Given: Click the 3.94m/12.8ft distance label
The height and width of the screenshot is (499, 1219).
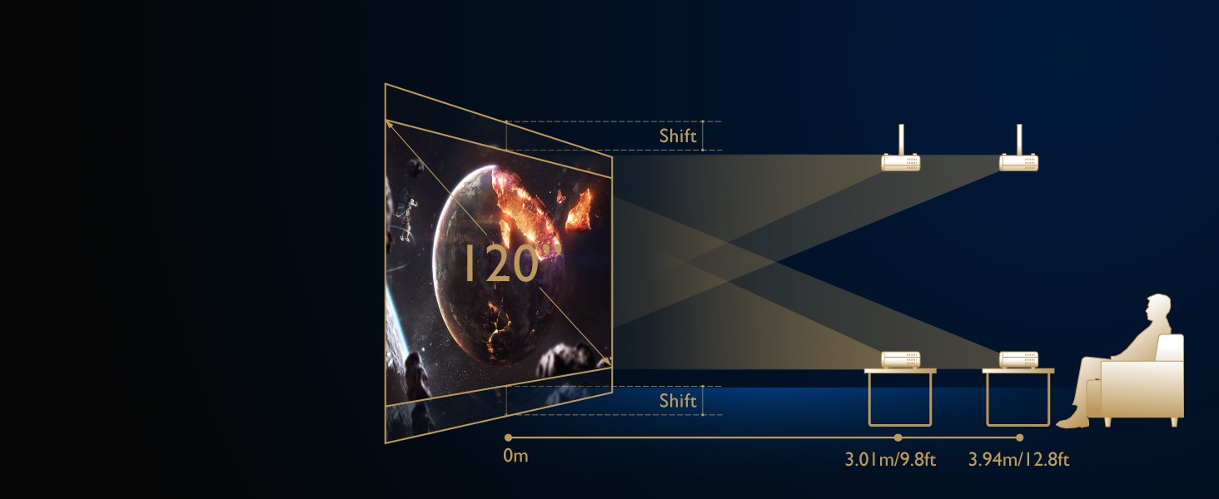Looking at the screenshot, I should 1019,459.
